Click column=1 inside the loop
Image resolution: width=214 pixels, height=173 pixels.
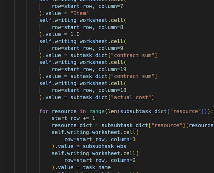point(123,139)
